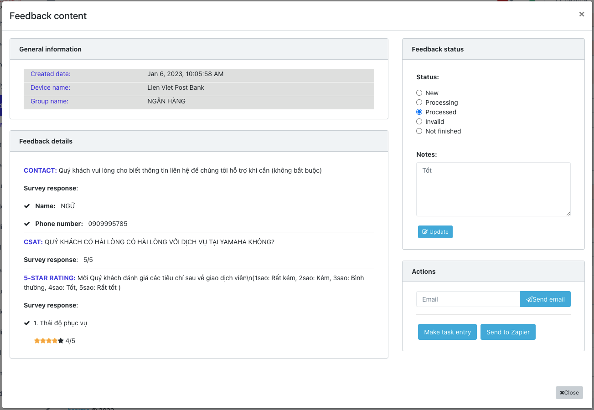This screenshot has width=594, height=410.
Task: Set status to Not finished
Action: click(419, 131)
